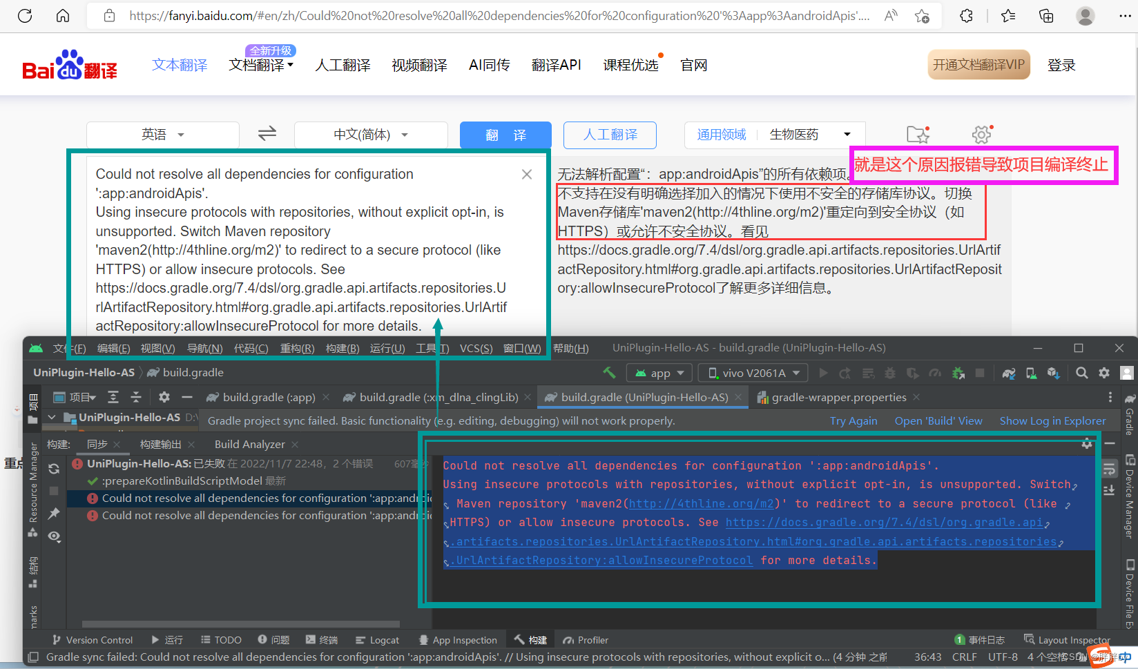This screenshot has height=669, width=1138.
Task: Open Android Studio settings gear in toolbar
Action: pos(1104,373)
